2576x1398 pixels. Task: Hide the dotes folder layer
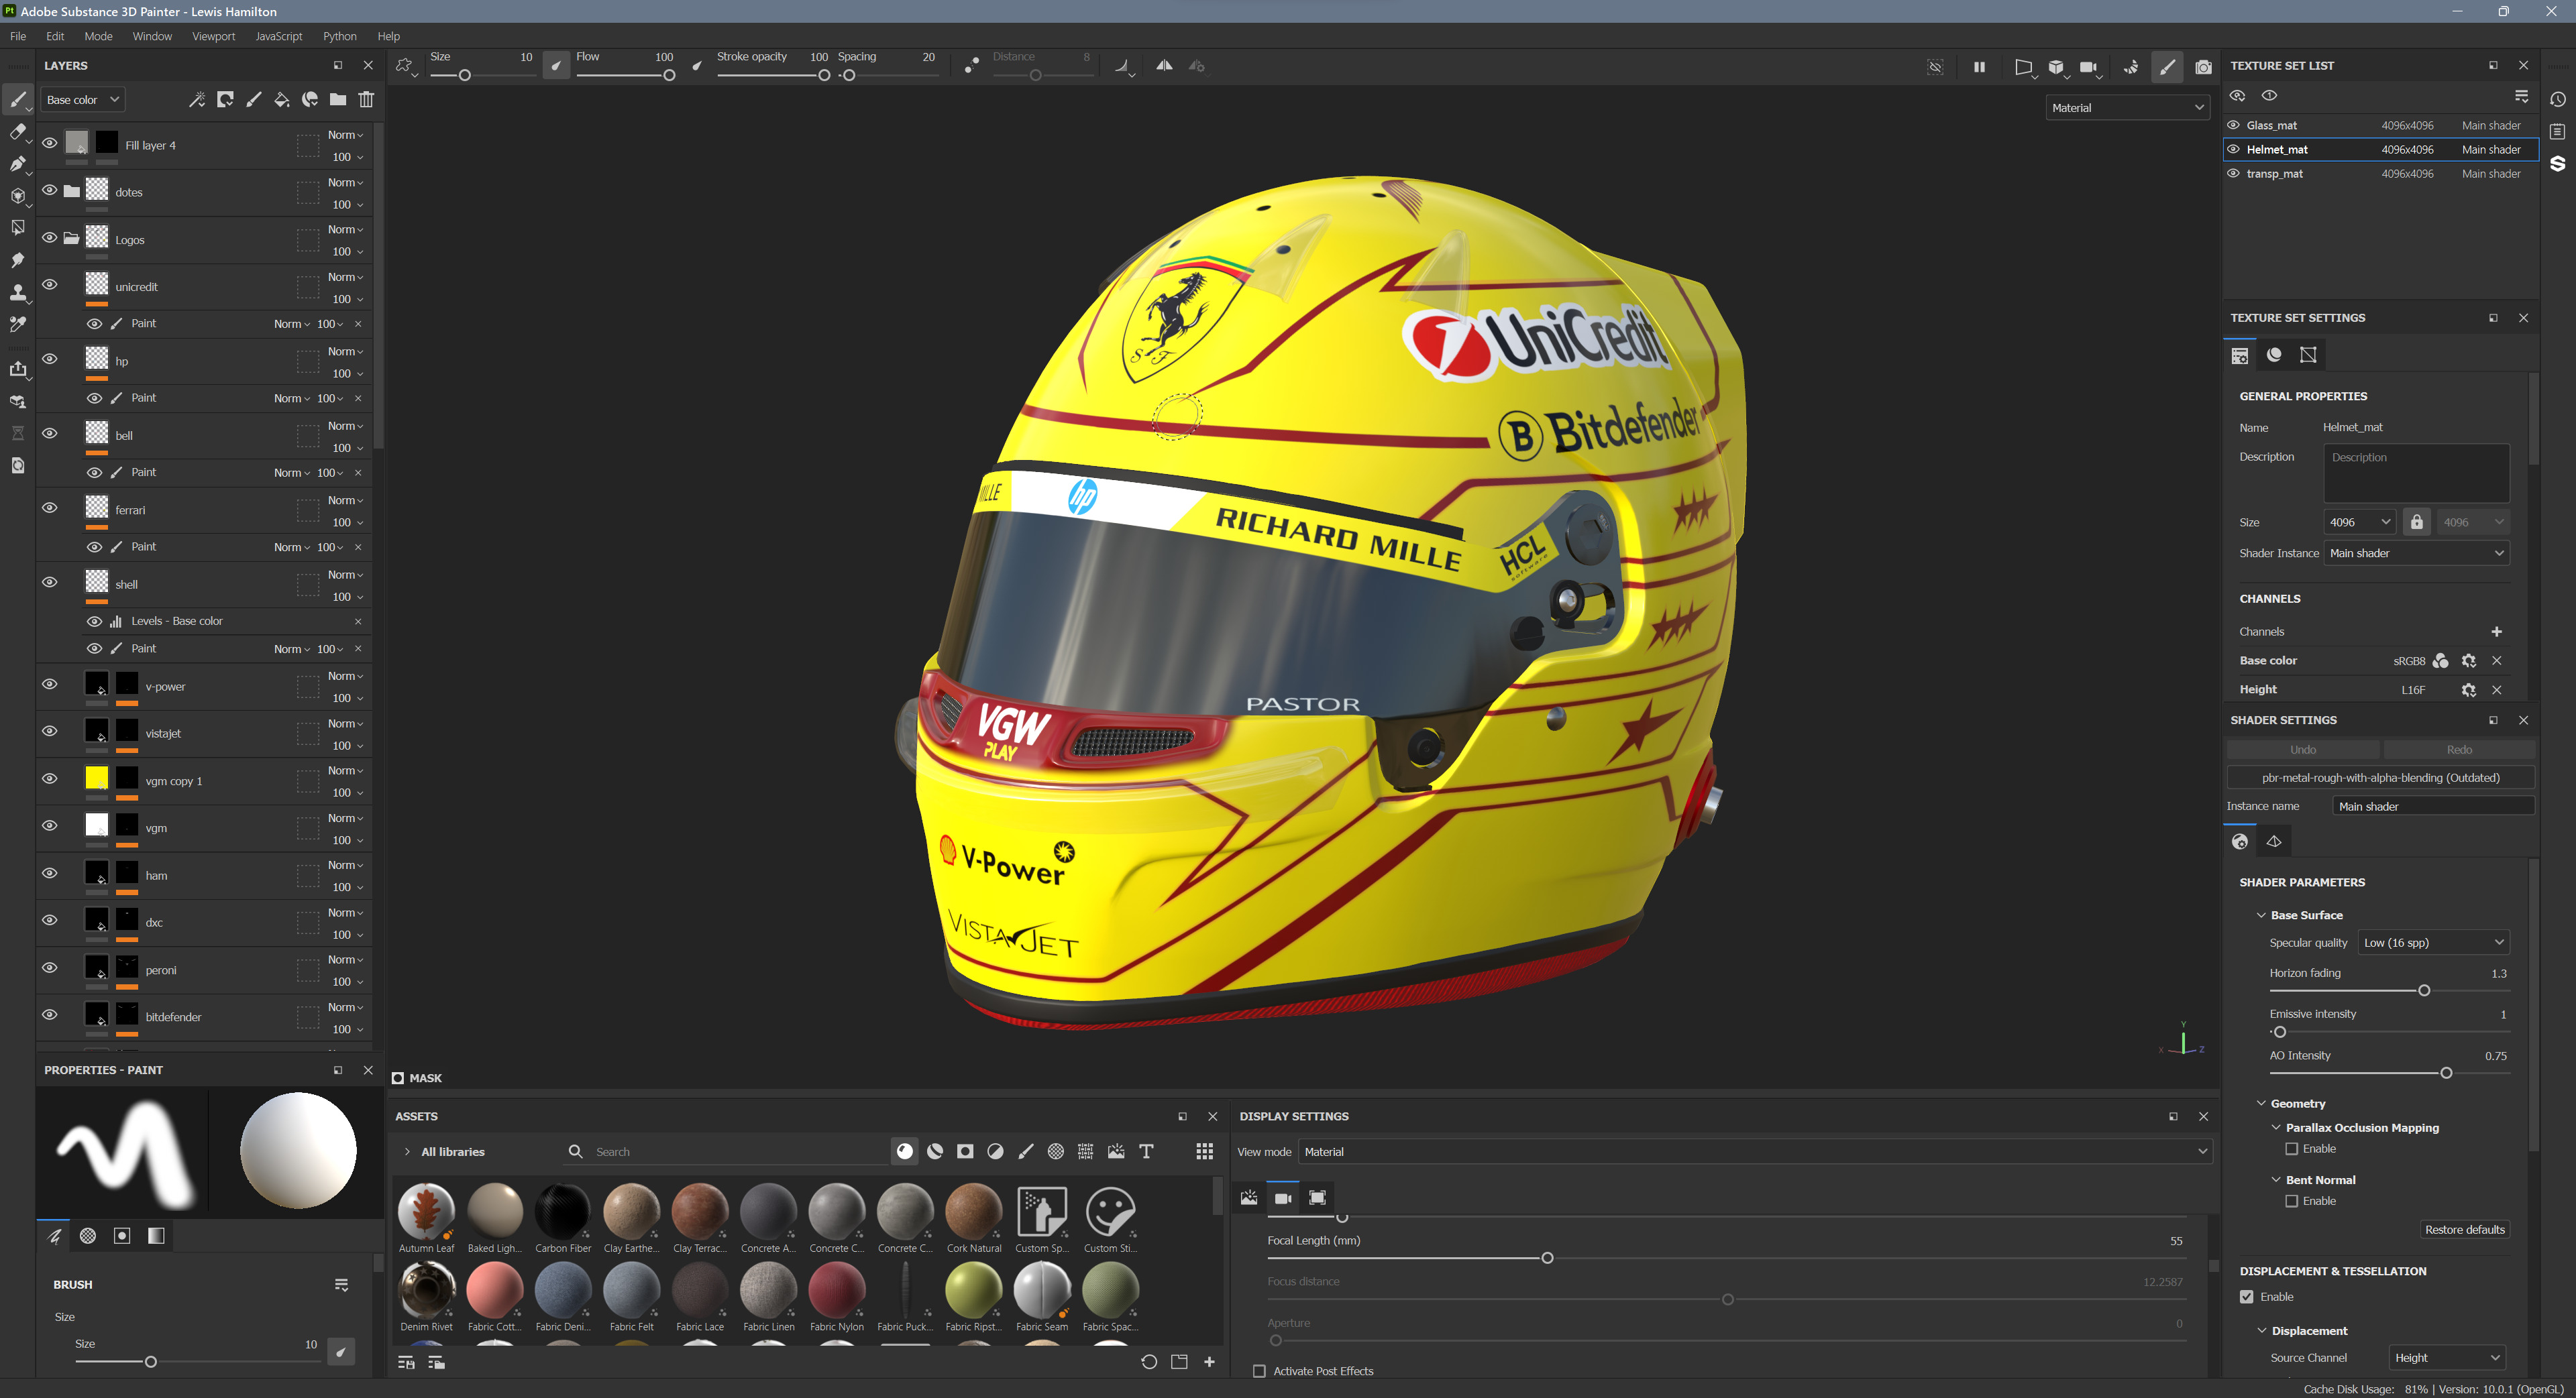coord(49,190)
